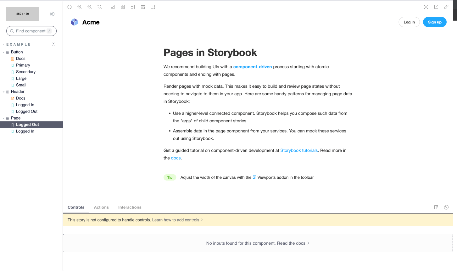Open the Storybook tutorials link

(x=299, y=150)
